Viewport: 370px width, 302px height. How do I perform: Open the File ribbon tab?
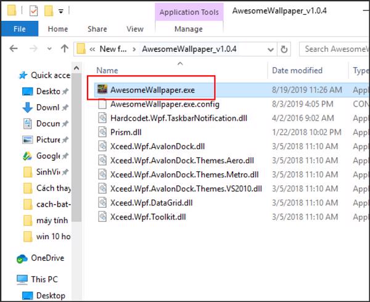tap(20, 29)
